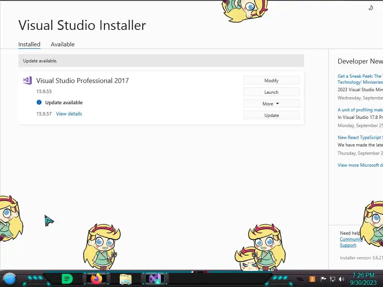Click the 'Update available.' banner text
This screenshot has height=287, width=383.
[40, 61]
